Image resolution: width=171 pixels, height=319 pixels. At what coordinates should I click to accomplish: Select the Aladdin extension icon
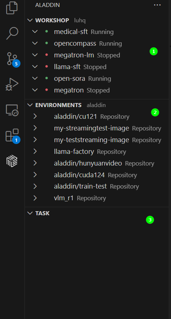(12, 161)
